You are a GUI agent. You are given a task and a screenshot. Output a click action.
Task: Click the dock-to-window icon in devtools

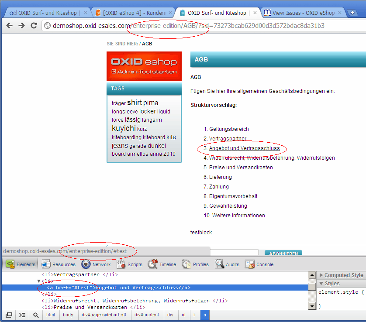click(9, 315)
